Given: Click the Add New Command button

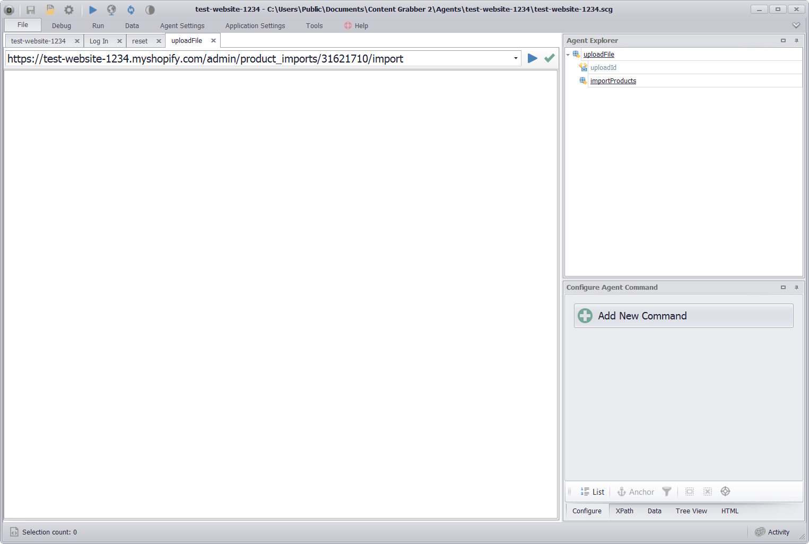Looking at the screenshot, I should click(683, 316).
